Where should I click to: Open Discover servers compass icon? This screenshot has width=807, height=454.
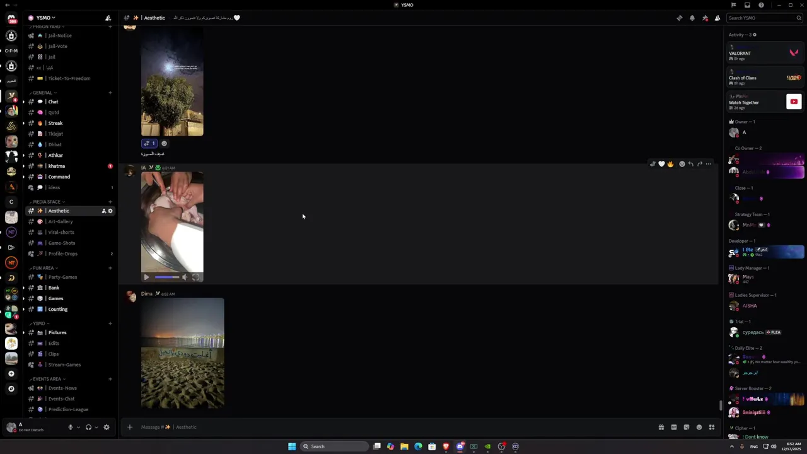[x=11, y=388]
